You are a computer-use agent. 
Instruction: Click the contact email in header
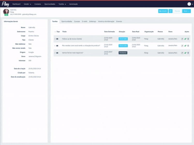pos(29,14)
